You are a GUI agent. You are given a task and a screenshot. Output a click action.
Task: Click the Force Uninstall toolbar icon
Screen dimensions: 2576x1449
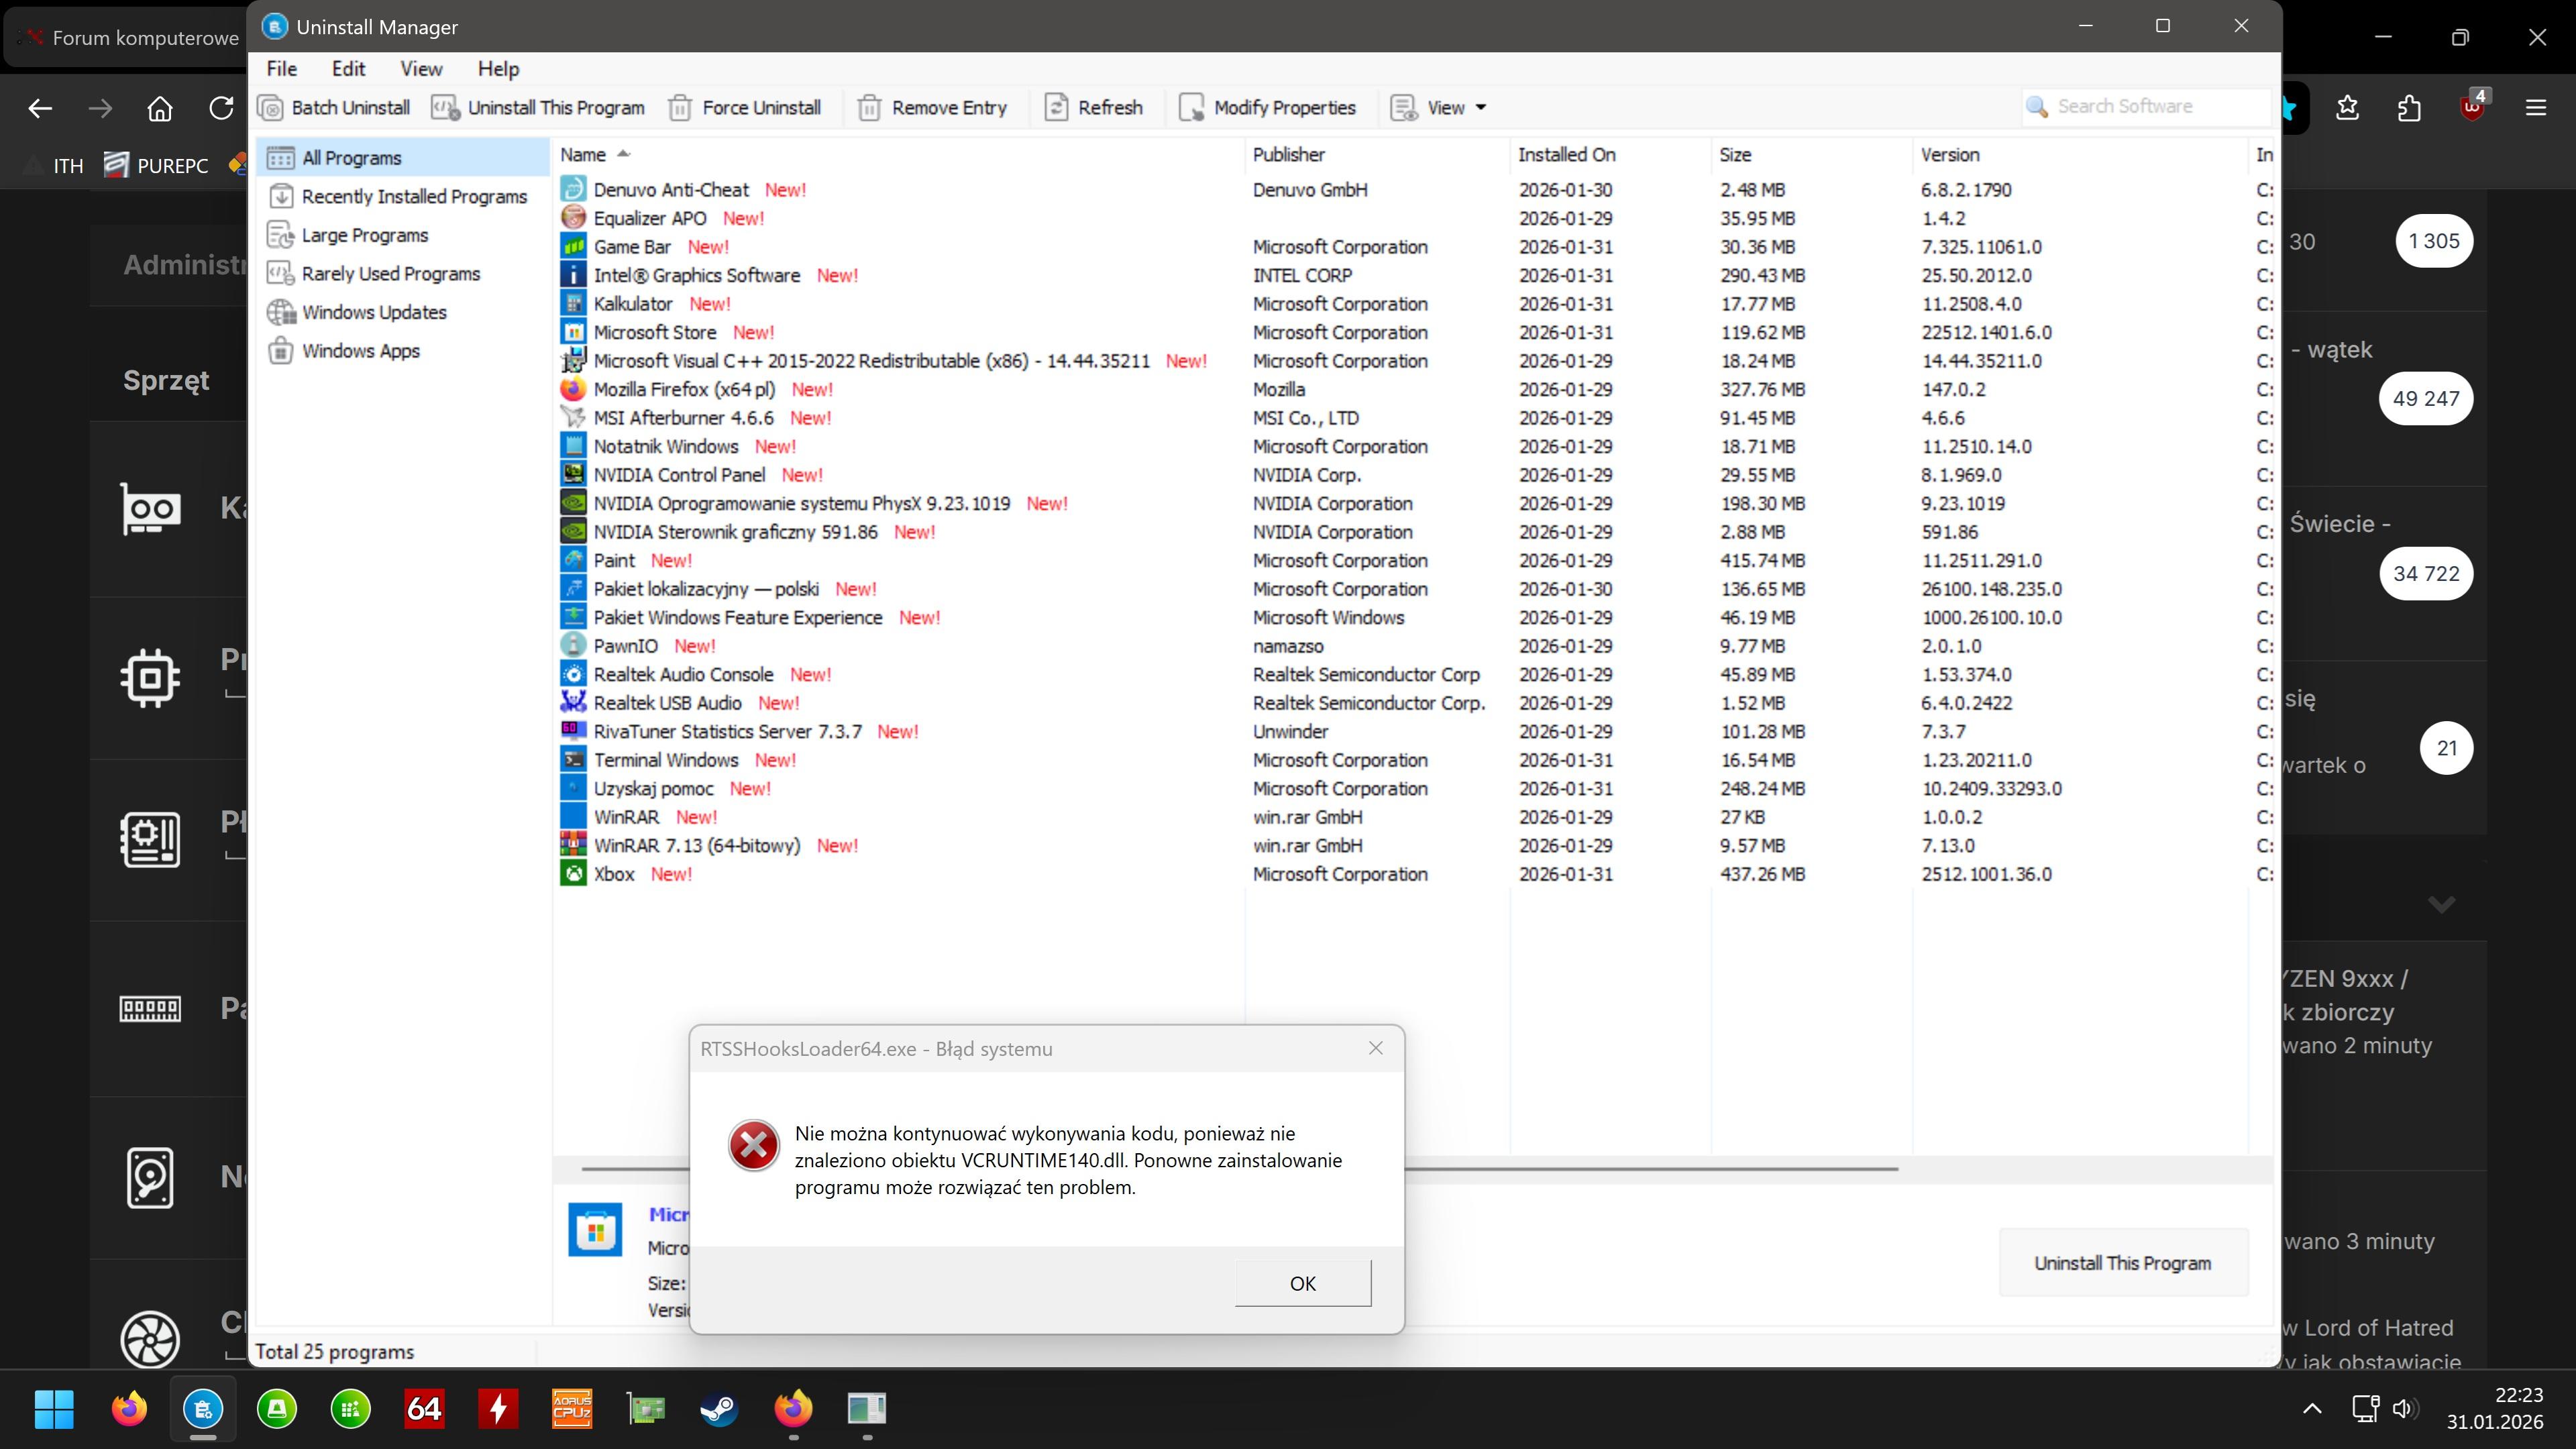point(680,108)
